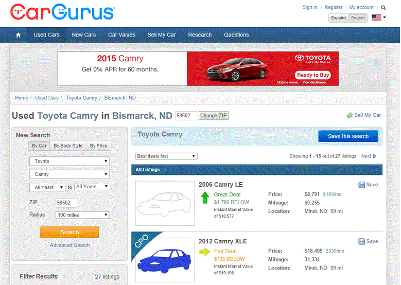Click the $335/mo payment estimate
Viewport: 401px width, 285px height.
(335, 251)
